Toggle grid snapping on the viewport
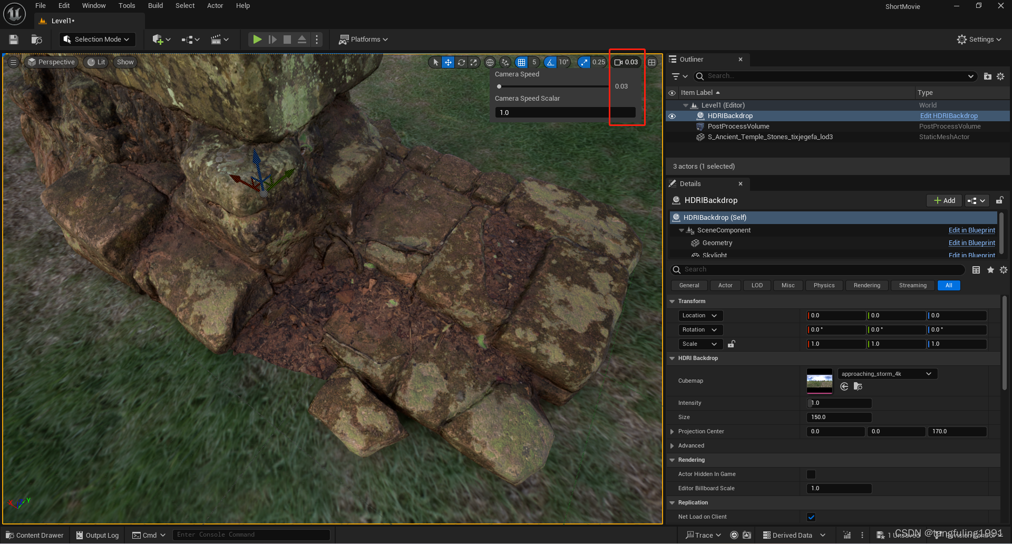 [x=521, y=62]
